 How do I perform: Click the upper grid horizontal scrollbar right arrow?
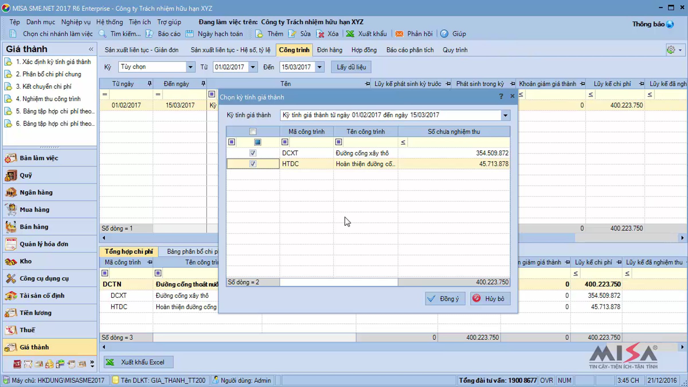pyautogui.click(x=682, y=238)
